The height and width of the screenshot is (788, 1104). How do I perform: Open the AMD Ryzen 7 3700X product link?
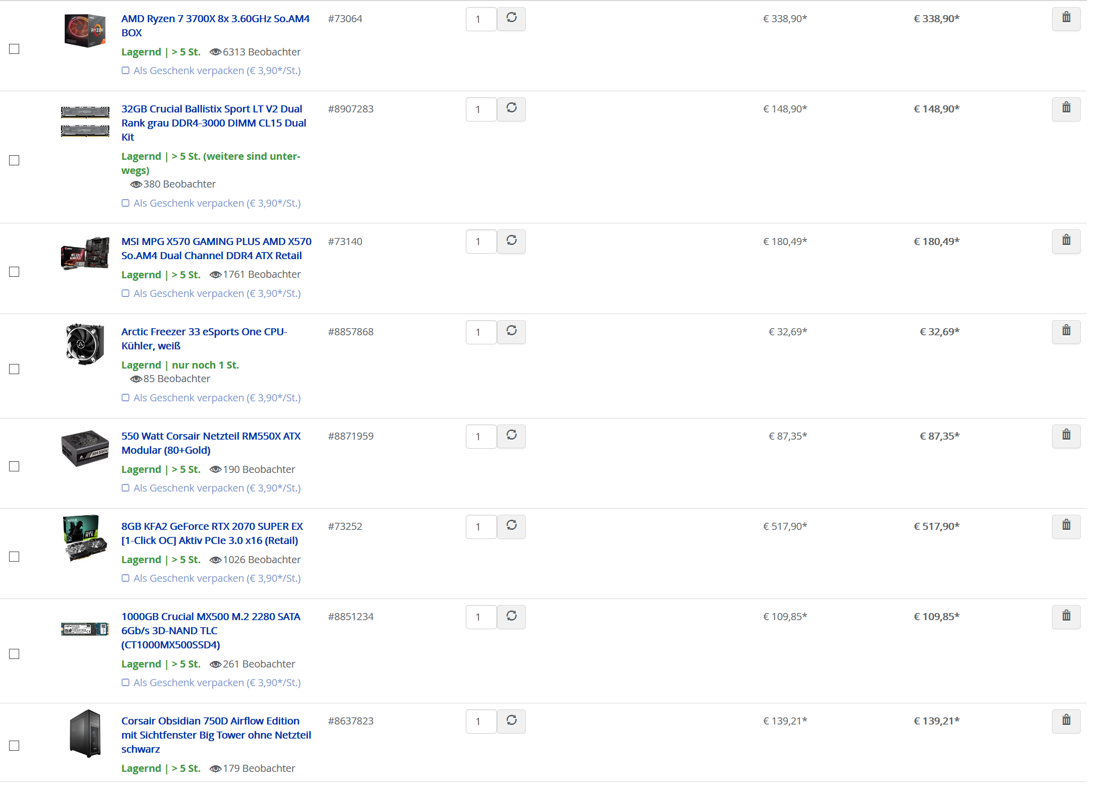pyautogui.click(x=215, y=26)
